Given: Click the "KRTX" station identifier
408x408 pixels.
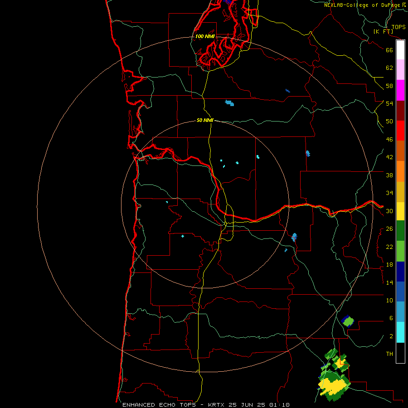Looking at the screenshot, I should point(217,405).
